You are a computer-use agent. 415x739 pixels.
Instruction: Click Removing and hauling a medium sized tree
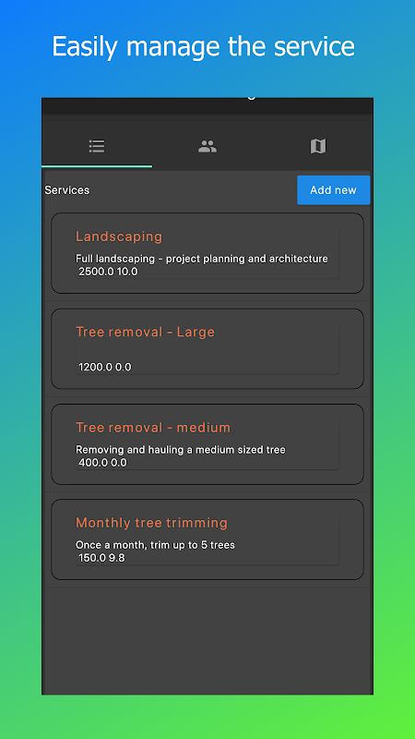181,450
